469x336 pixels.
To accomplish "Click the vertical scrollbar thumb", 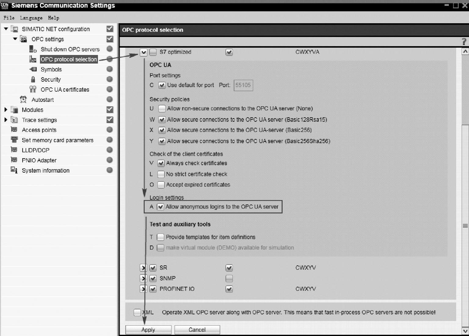I will tap(465, 226).
